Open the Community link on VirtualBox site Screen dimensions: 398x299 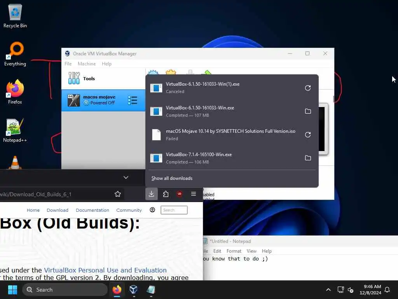(x=129, y=210)
